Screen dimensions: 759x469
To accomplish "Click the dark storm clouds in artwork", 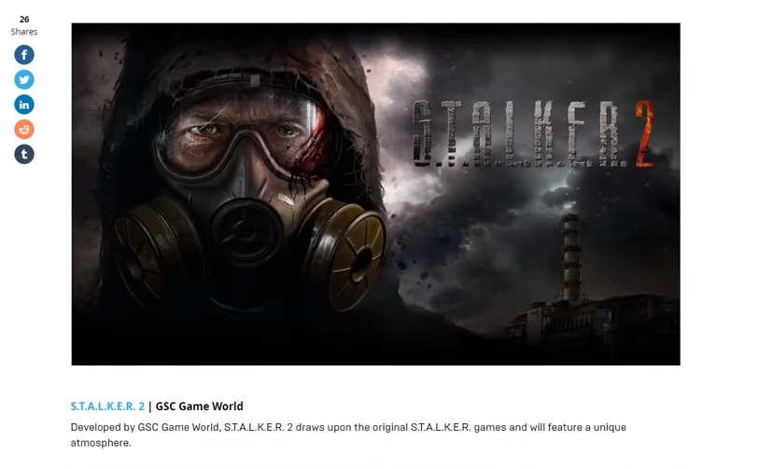I will 484,228.
